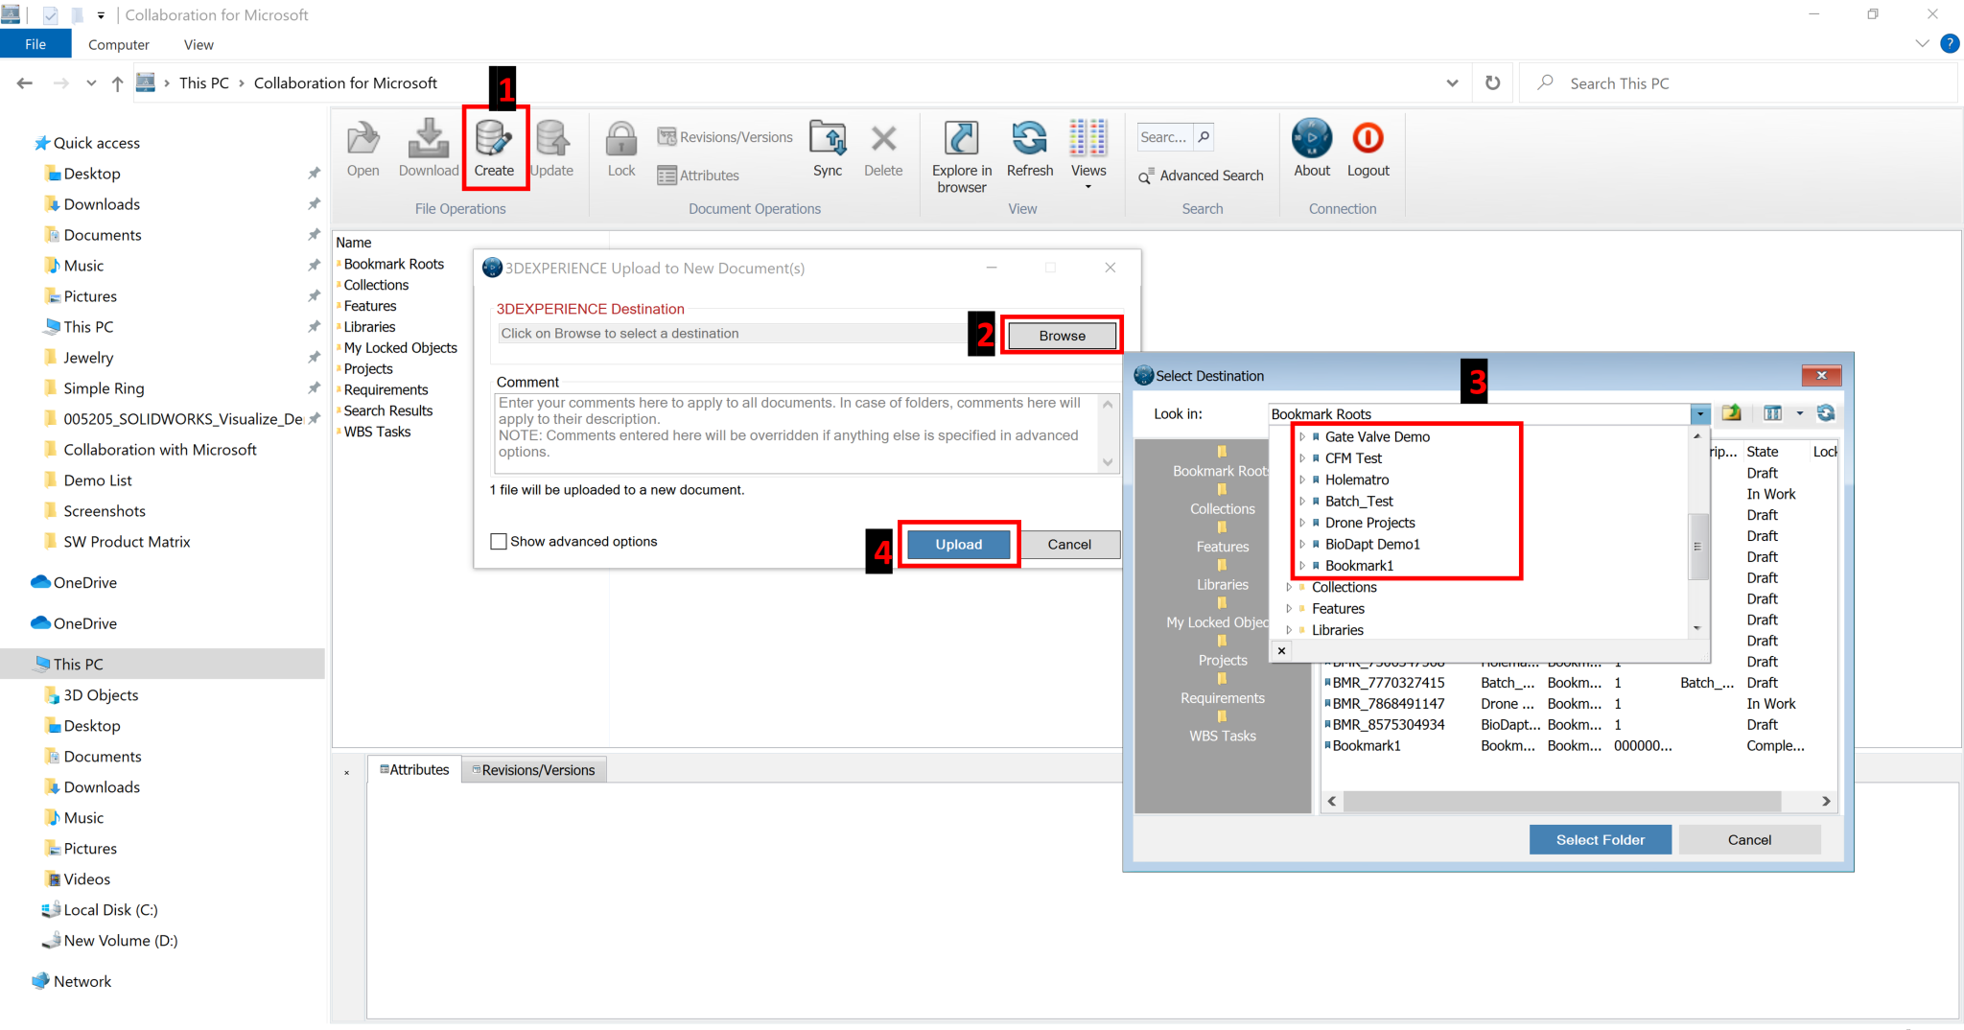Expand the Libraries node in dropdown list
The image size is (1964, 1030).
tap(1289, 630)
